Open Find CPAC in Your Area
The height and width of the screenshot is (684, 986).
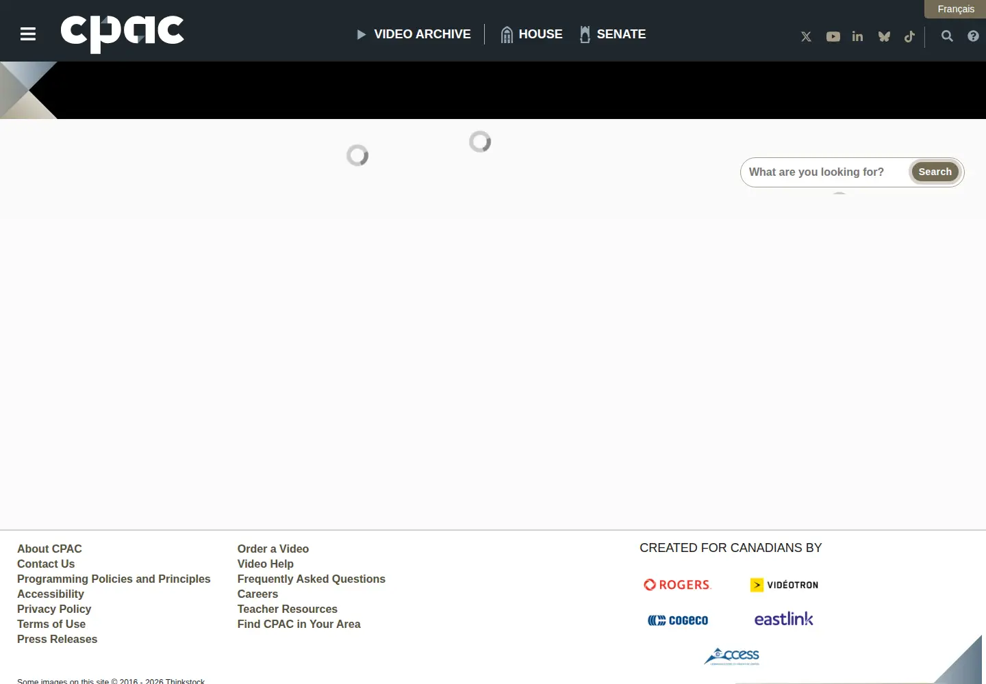[299, 624]
